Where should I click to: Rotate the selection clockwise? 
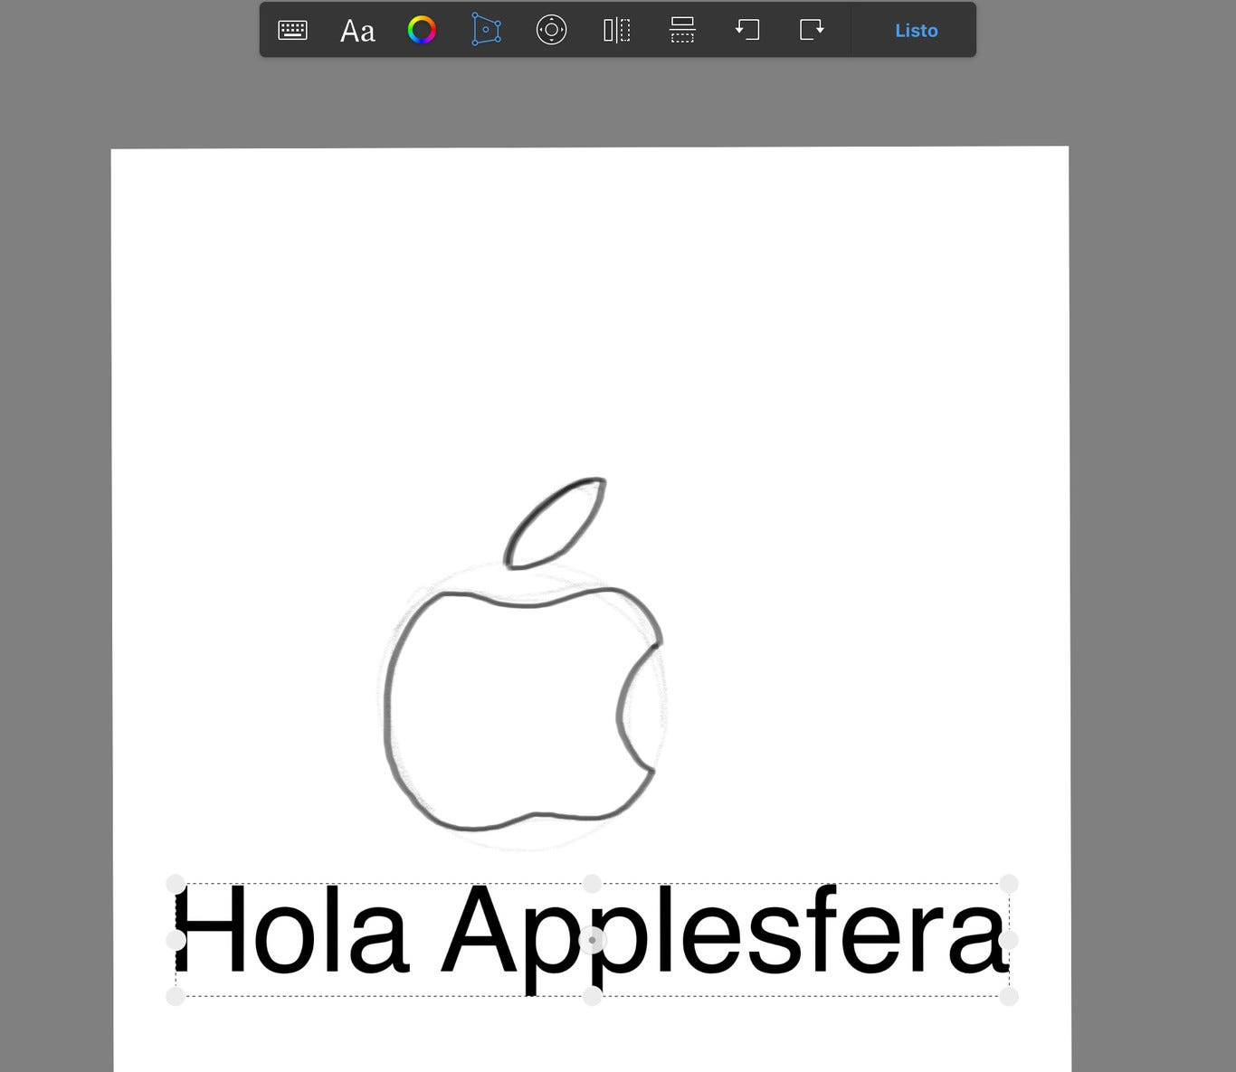(x=811, y=30)
